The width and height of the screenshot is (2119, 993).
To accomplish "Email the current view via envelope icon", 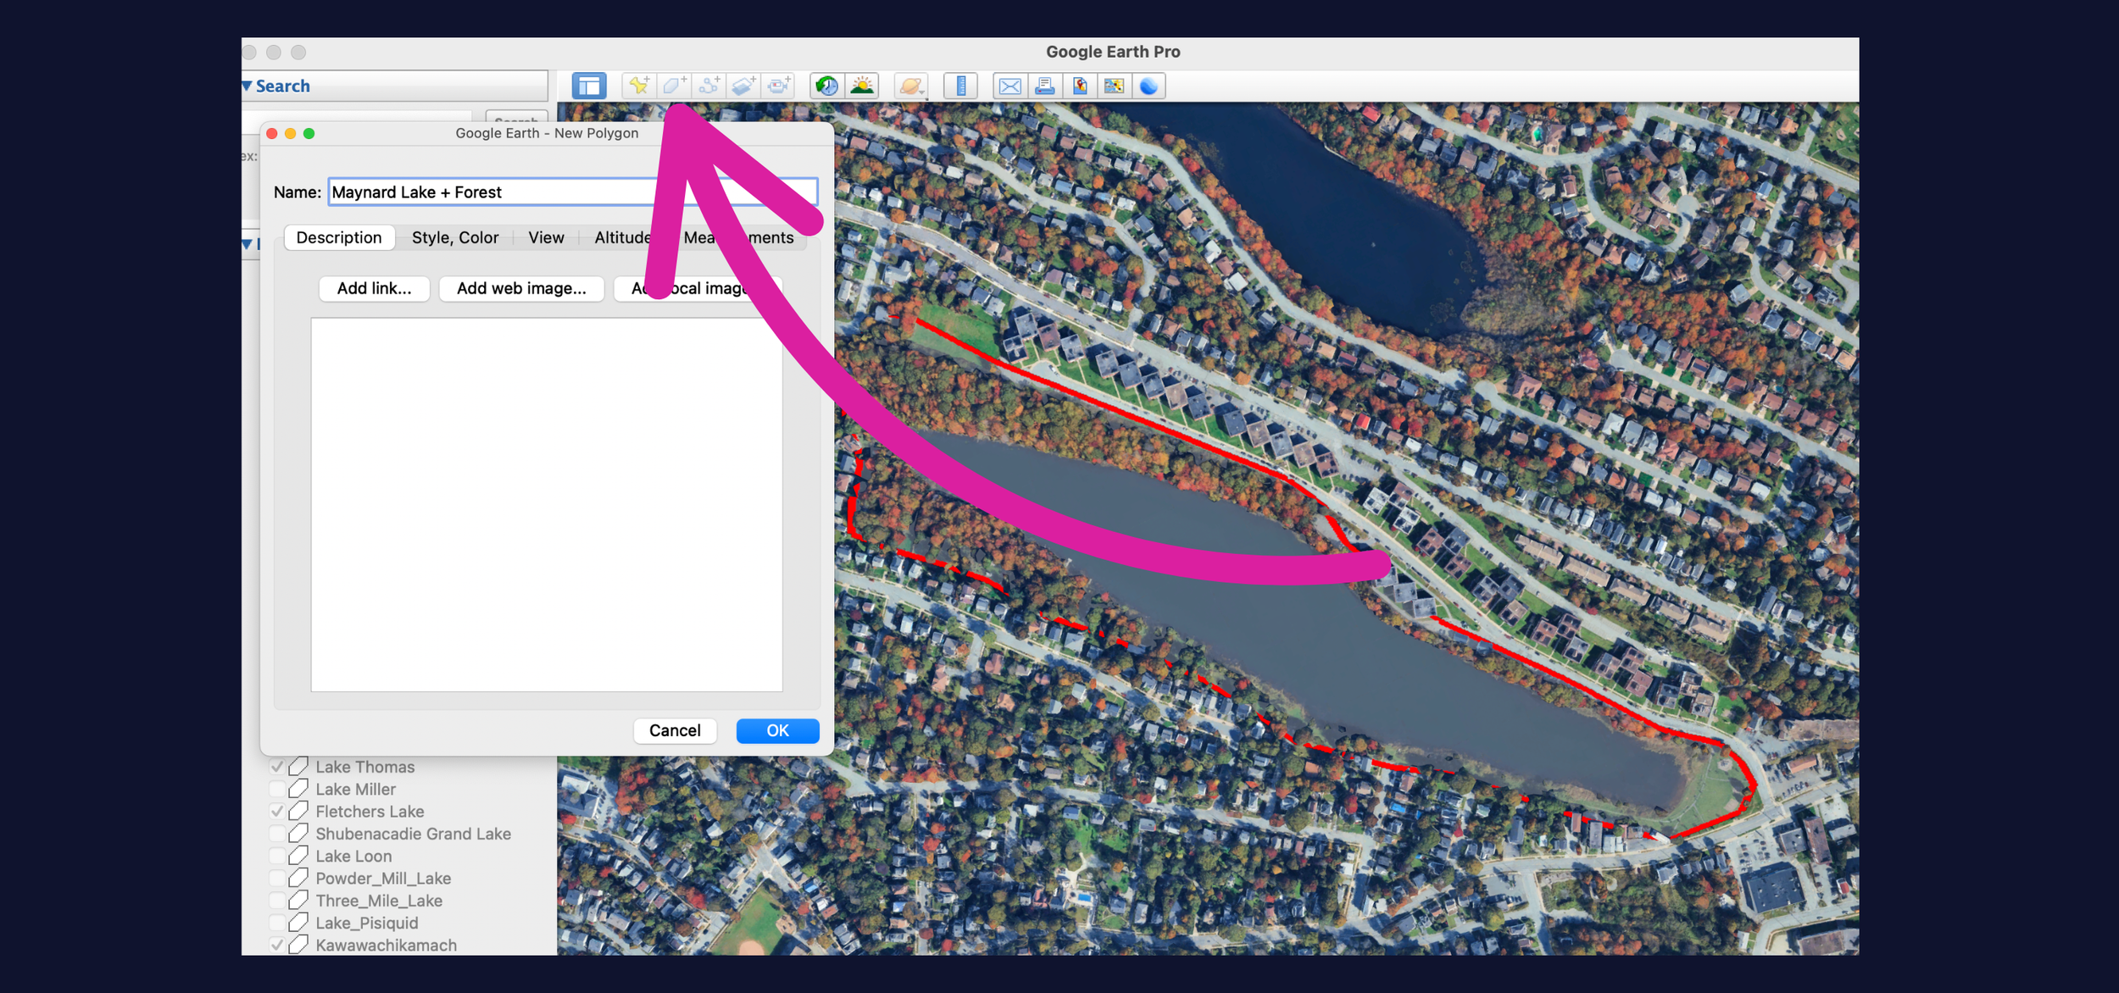I will (1009, 85).
